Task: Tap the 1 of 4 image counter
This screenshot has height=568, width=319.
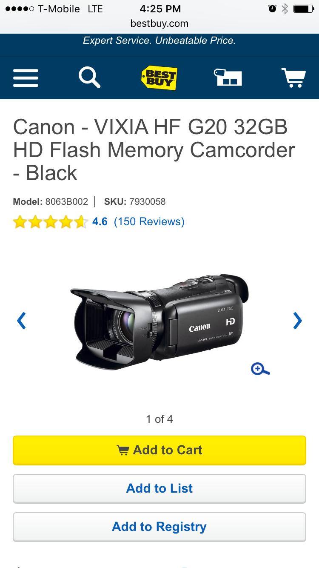Action: point(159,419)
